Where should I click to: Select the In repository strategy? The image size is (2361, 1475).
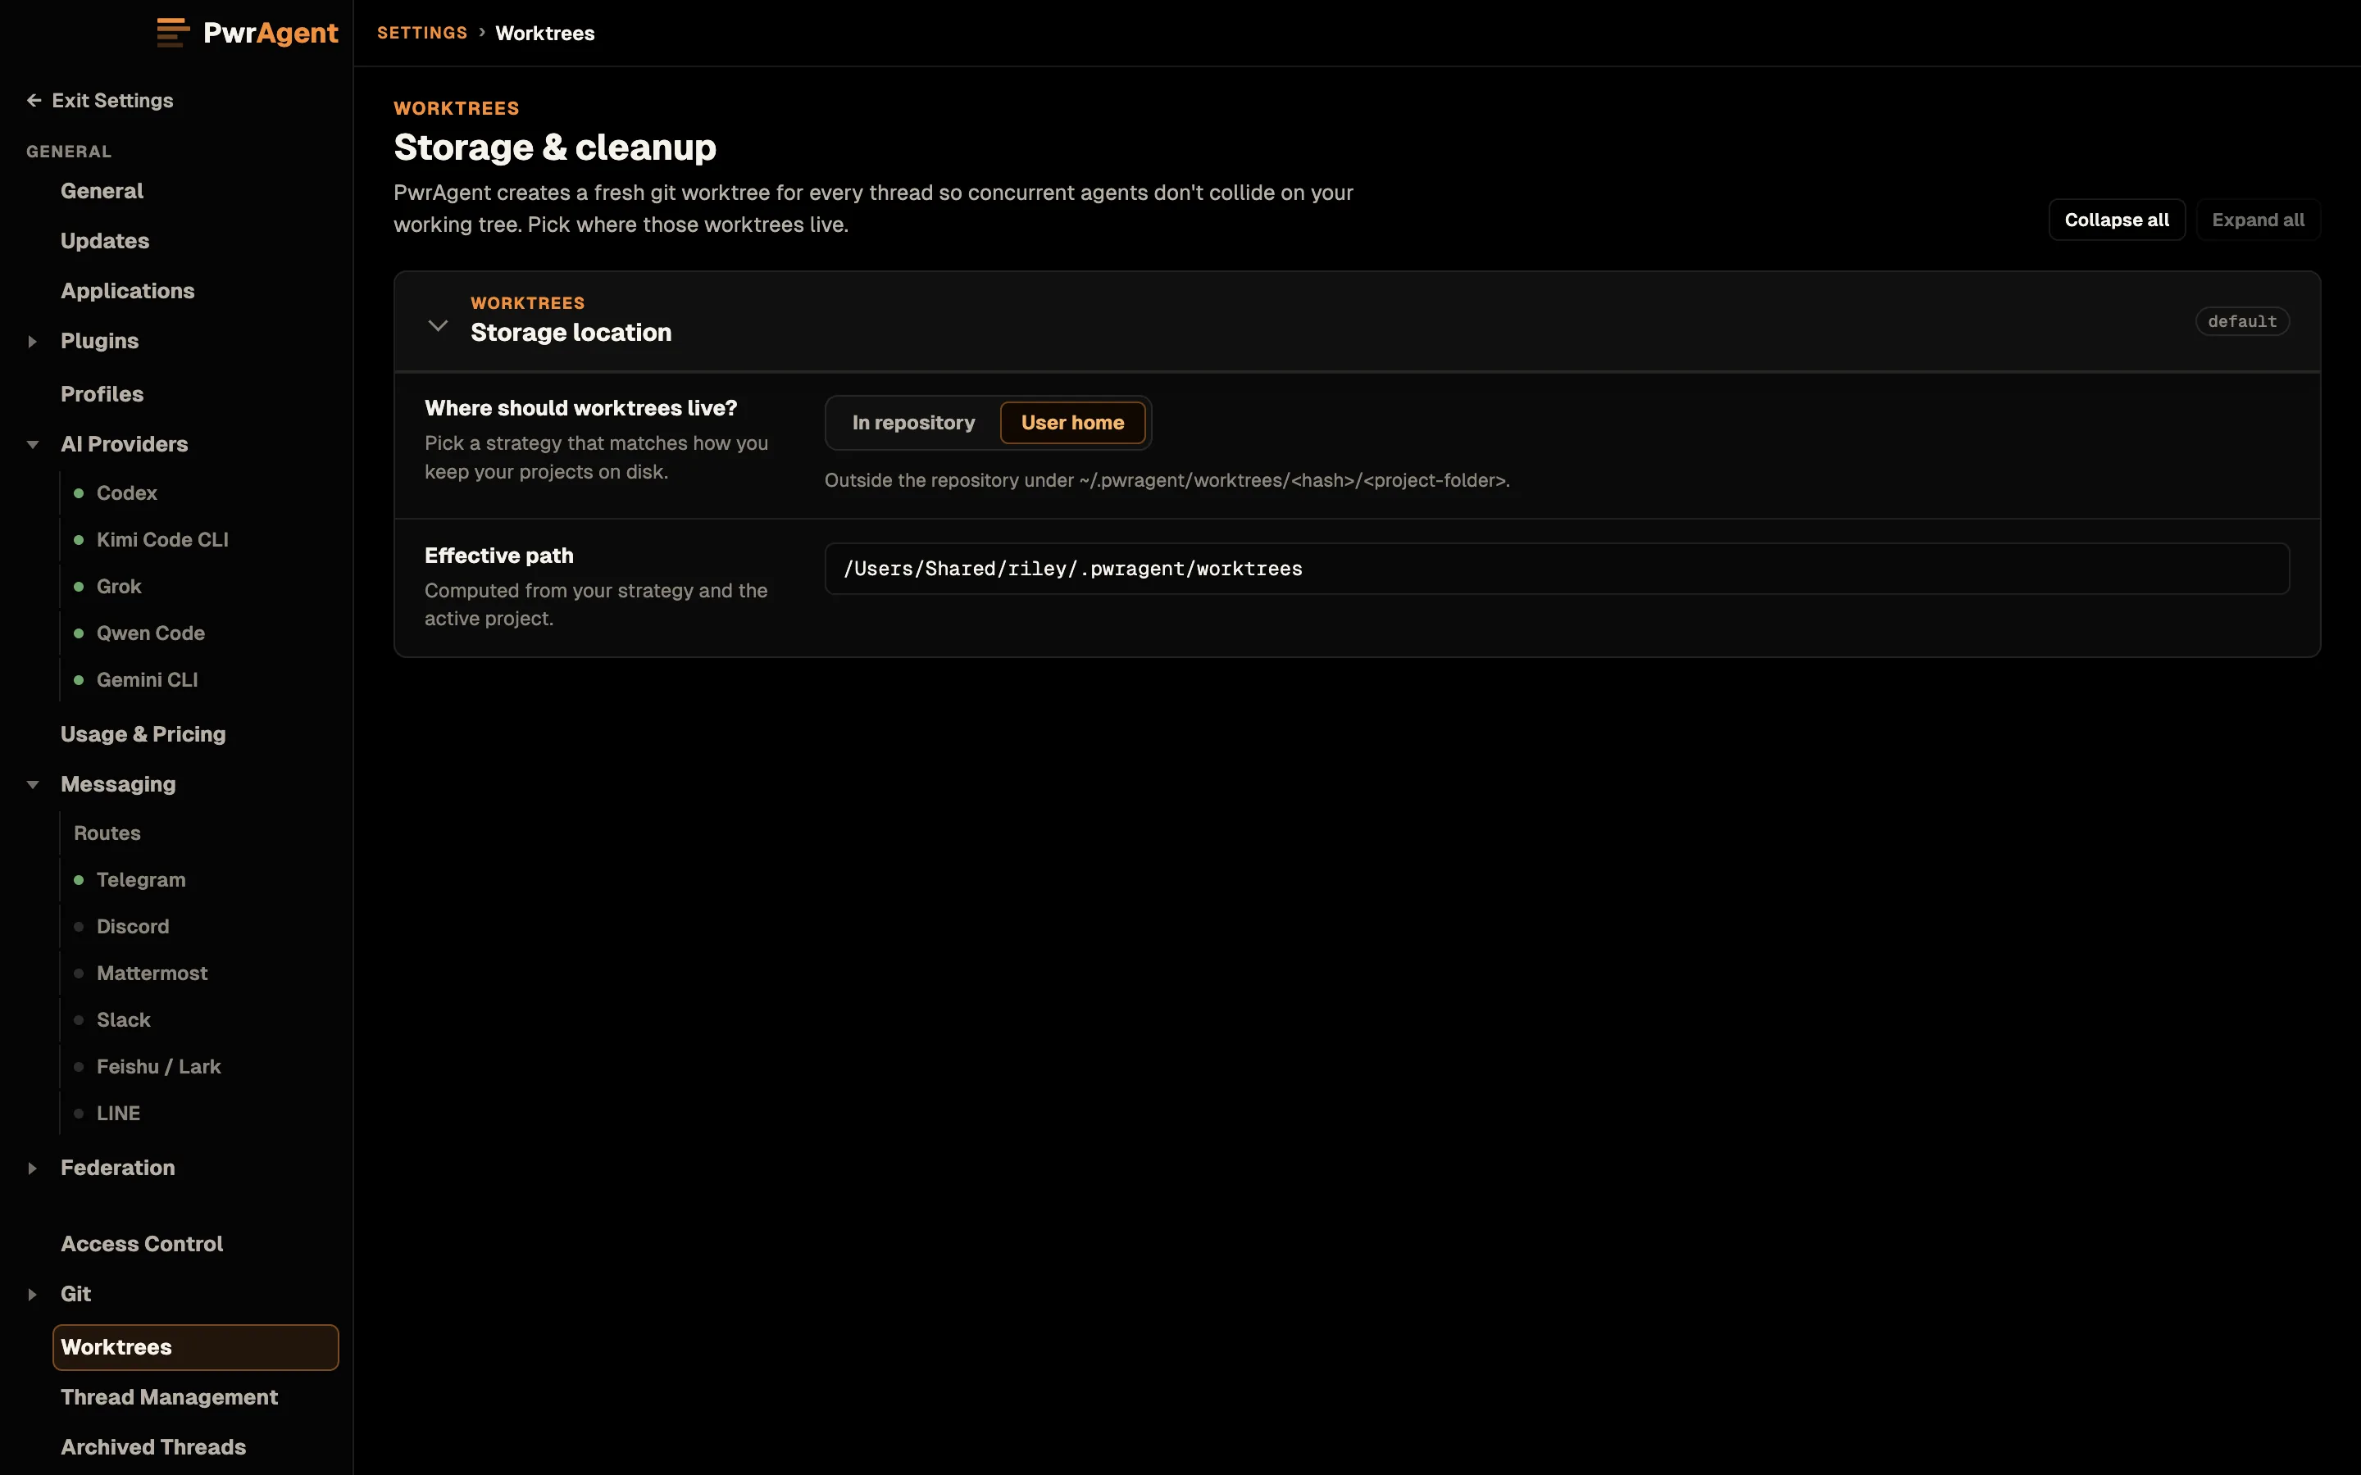click(x=913, y=422)
